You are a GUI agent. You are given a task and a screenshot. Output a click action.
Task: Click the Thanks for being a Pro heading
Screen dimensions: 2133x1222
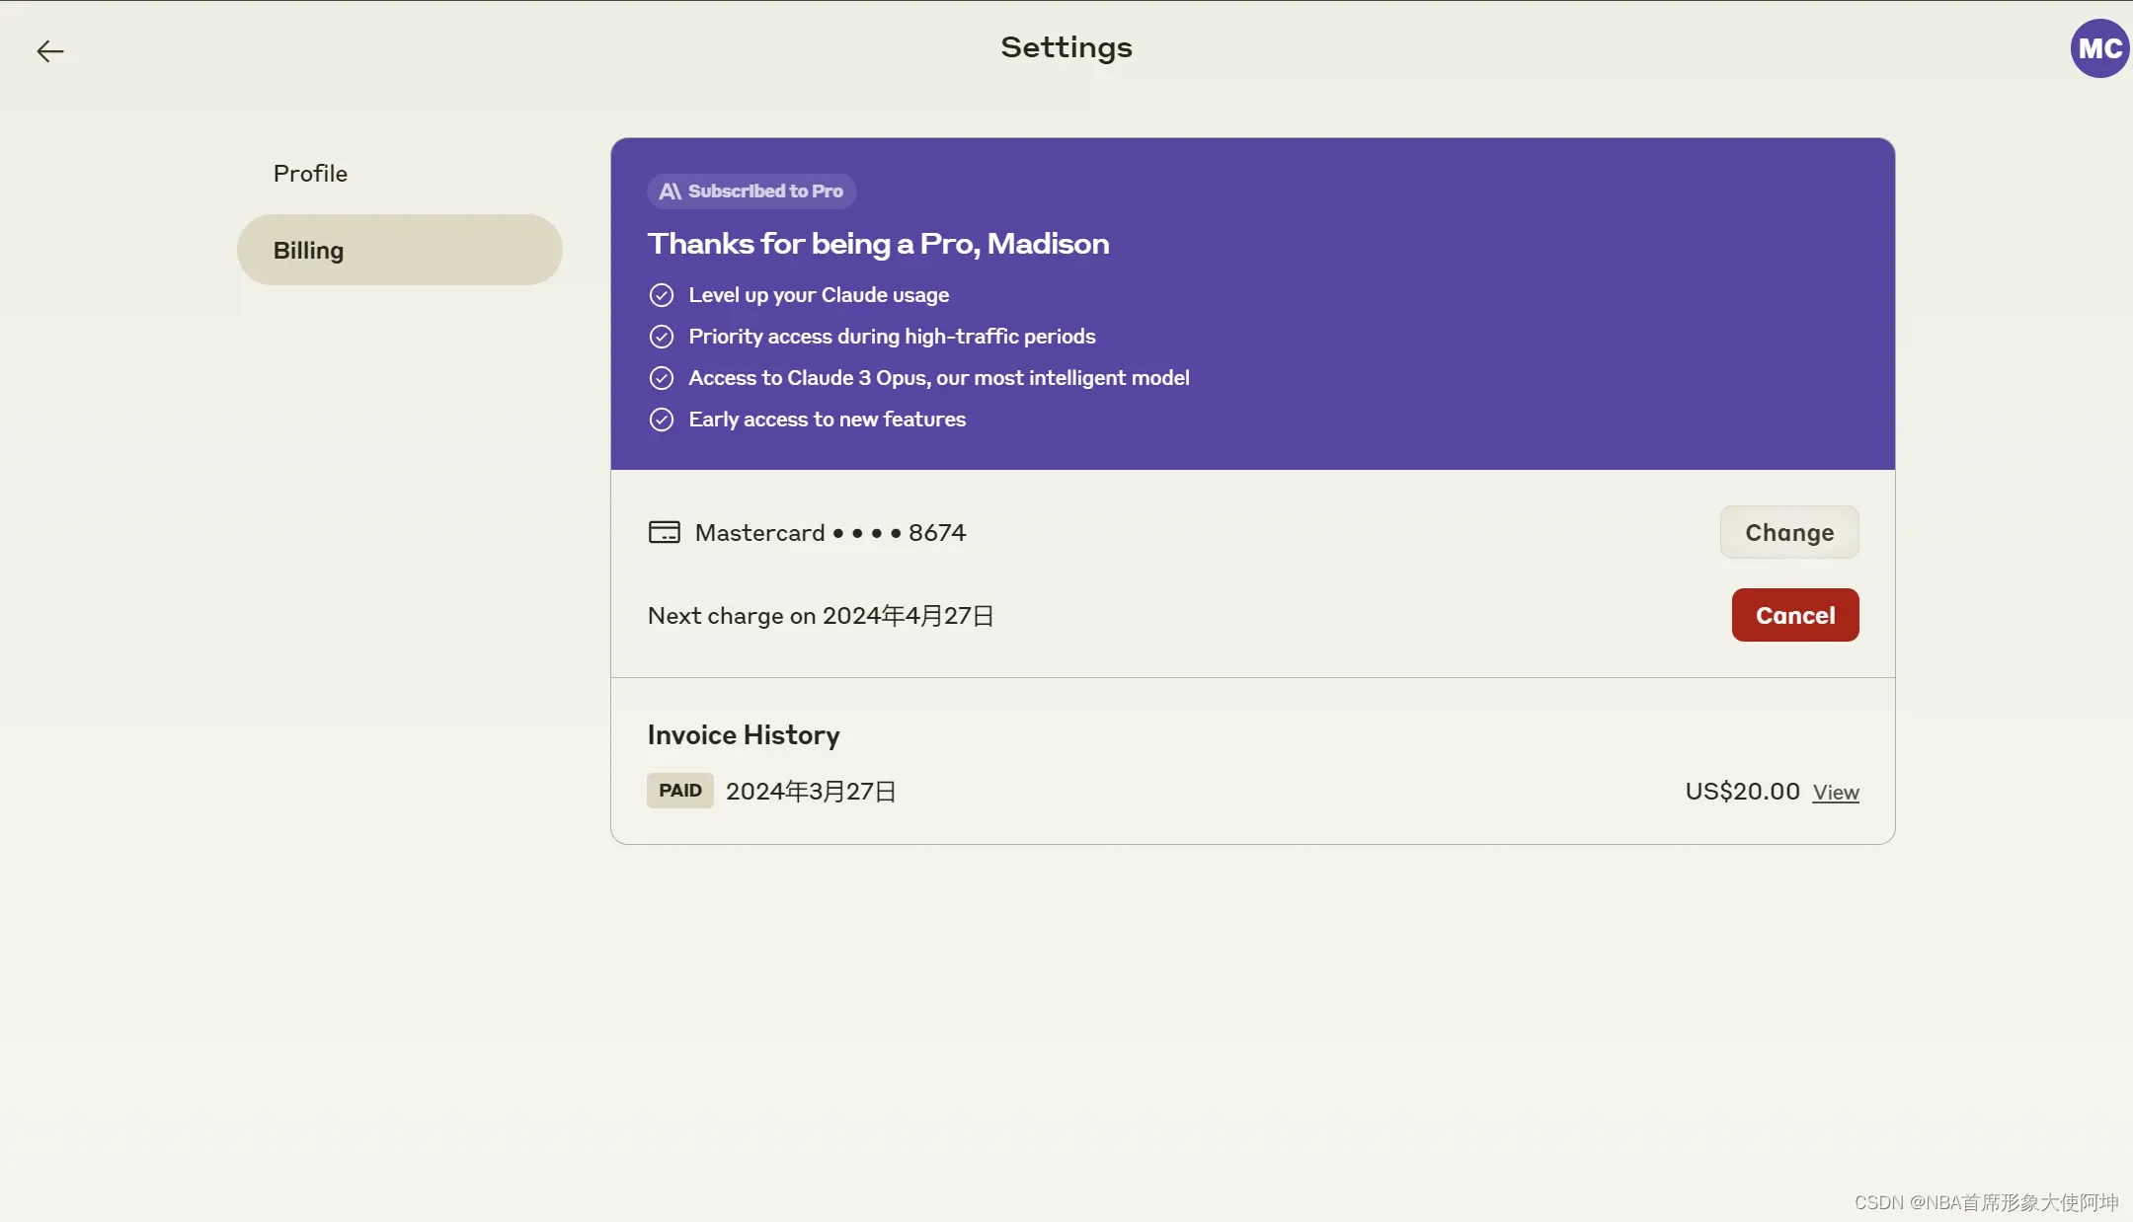click(878, 244)
